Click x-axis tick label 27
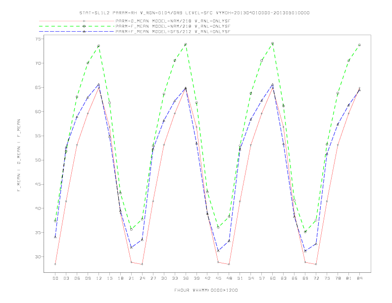 (153, 278)
